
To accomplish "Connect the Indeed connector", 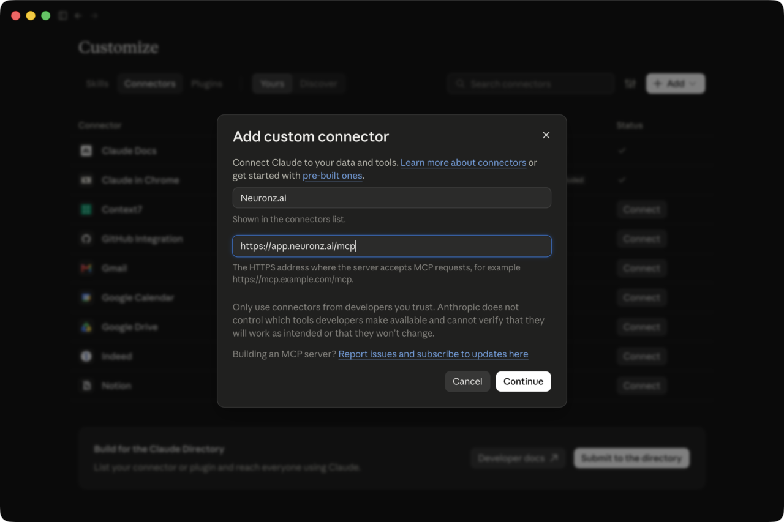I will (x=642, y=356).
